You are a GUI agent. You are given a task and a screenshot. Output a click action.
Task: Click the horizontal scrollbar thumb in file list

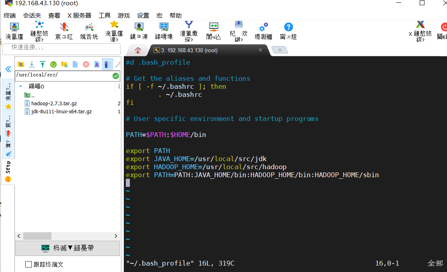click(37, 236)
